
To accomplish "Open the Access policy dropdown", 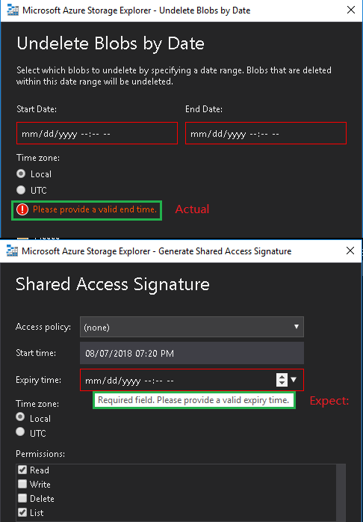I will tap(192, 327).
